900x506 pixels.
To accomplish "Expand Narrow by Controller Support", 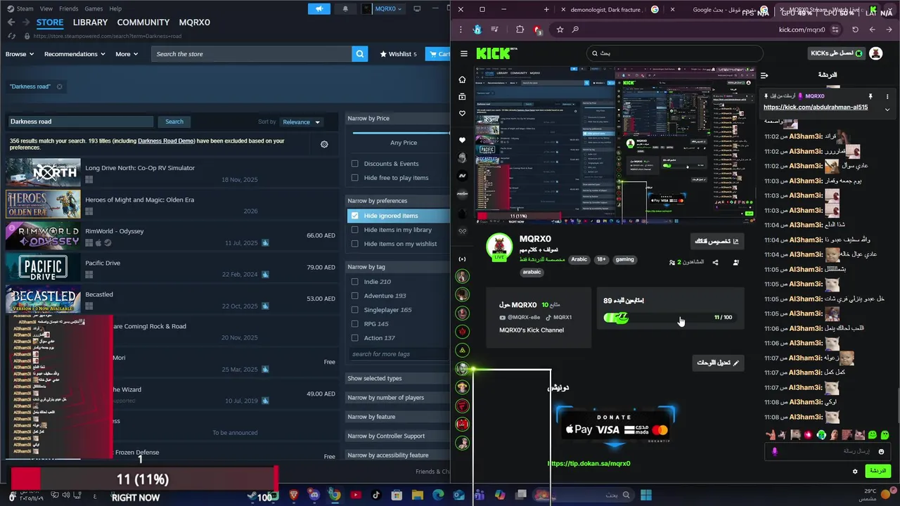I will tap(398, 436).
